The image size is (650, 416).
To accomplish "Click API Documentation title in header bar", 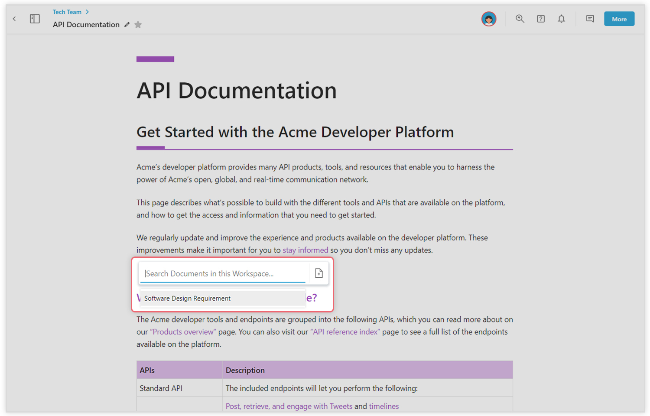I will pos(86,25).
